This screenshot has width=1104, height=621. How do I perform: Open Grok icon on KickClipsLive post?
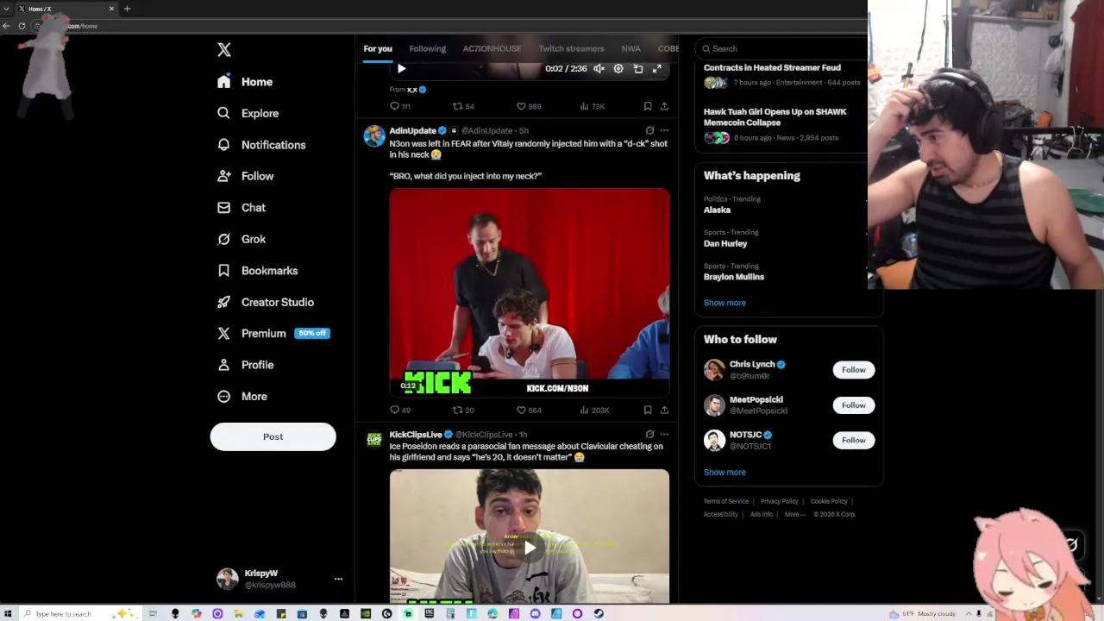[x=649, y=435]
